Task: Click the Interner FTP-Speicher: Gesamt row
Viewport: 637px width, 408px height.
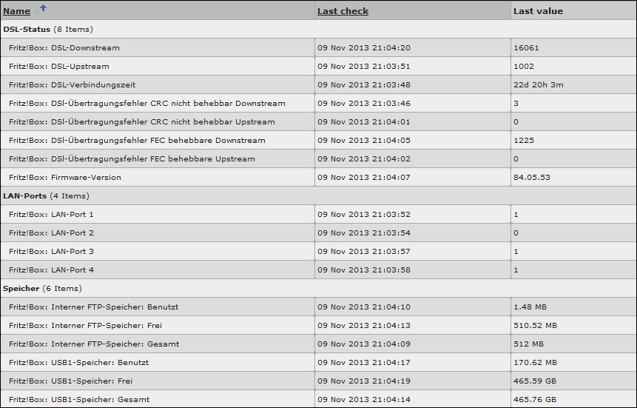Action: pyautogui.click(x=94, y=344)
